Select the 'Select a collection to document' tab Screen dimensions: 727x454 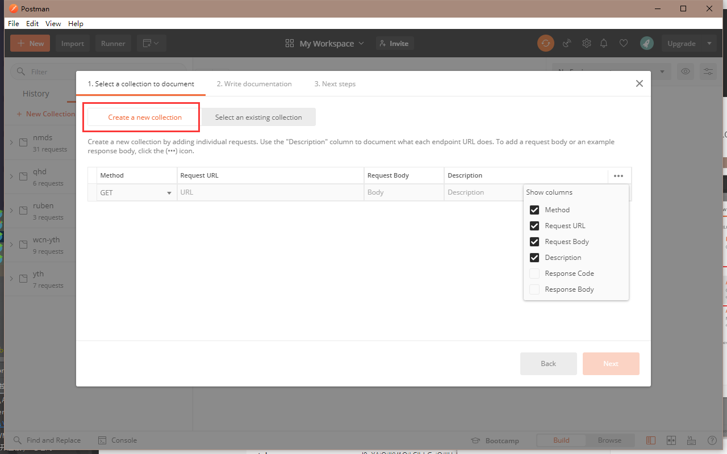(x=141, y=84)
